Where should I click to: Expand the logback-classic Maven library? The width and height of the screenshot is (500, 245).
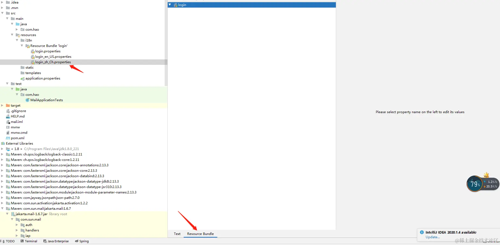coord(2,154)
